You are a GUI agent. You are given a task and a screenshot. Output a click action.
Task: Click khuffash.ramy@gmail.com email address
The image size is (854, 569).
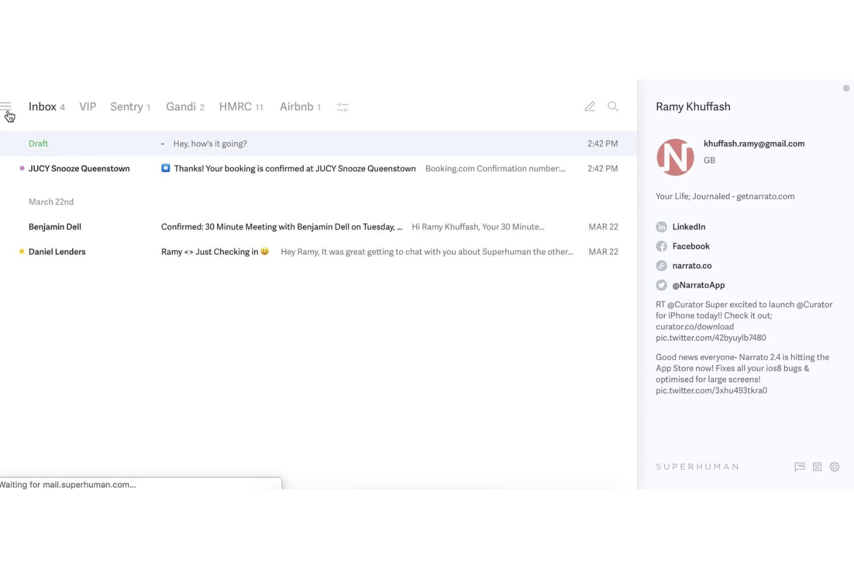click(754, 144)
